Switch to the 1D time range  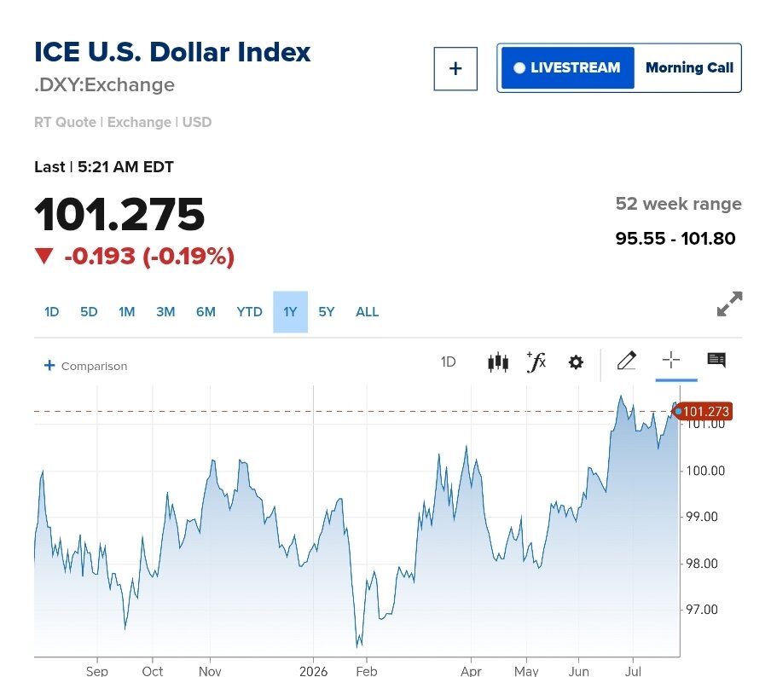pos(52,312)
